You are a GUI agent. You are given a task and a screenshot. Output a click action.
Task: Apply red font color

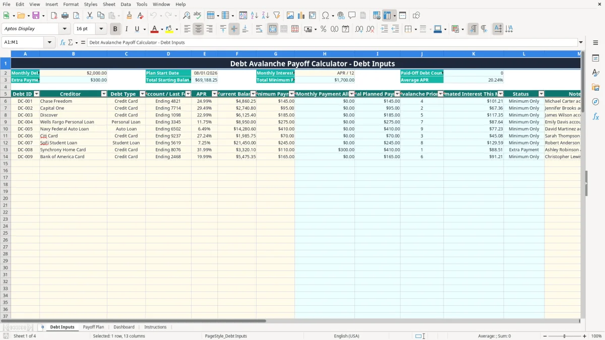[155, 29]
